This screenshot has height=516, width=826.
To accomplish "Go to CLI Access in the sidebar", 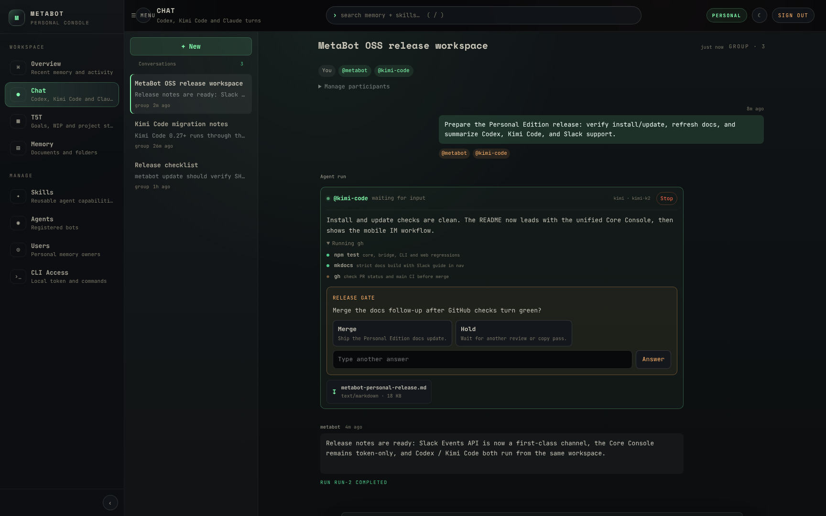I will [62, 277].
